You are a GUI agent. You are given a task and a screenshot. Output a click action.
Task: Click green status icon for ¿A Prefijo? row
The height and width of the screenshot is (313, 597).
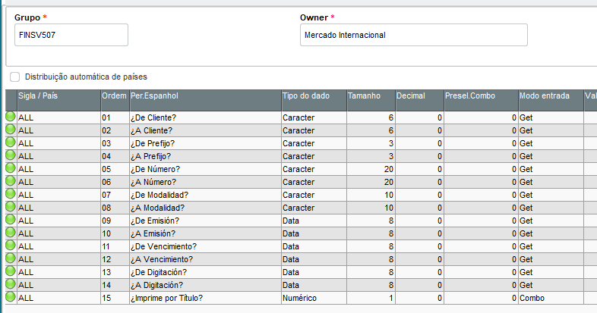point(11,156)
